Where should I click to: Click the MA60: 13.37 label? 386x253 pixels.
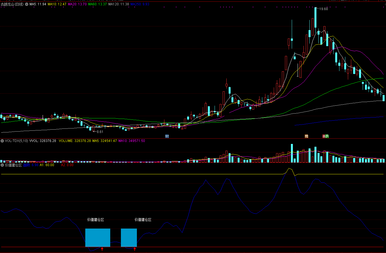tap(97, 4)
